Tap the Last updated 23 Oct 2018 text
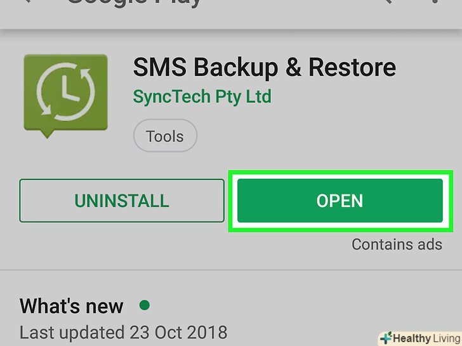This screenshot has width=462, height=346. (124, 333)
